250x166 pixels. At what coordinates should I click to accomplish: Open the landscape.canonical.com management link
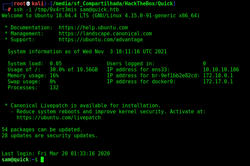point(105,34)
